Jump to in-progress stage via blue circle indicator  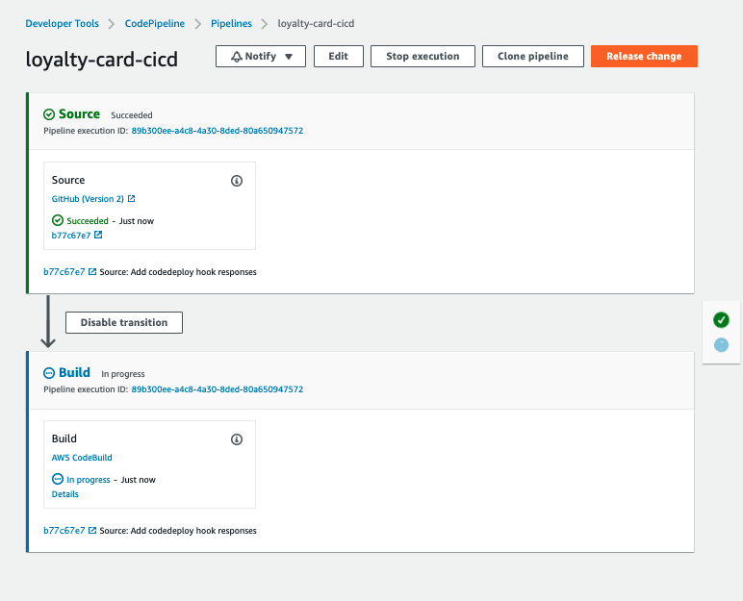click(x=721, y=344)
